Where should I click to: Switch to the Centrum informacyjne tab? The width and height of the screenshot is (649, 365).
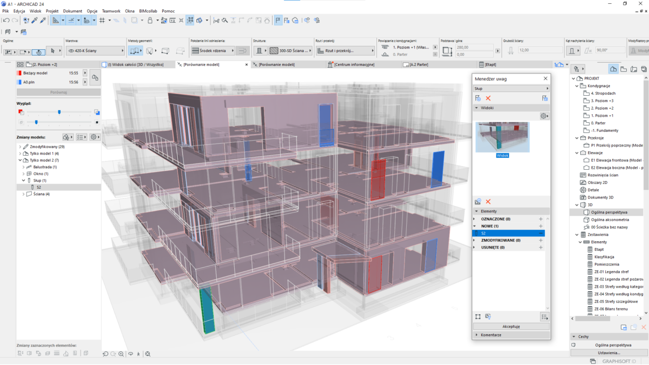354,64
